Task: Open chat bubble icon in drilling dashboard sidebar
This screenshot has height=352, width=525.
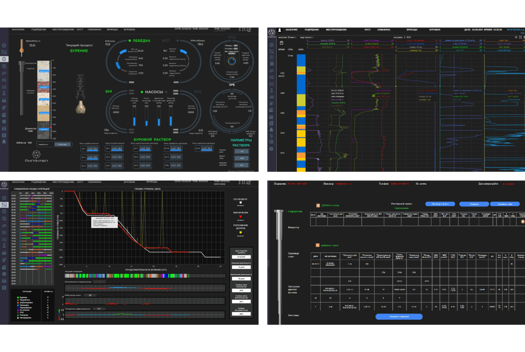Action: click(x=4, y=73)
